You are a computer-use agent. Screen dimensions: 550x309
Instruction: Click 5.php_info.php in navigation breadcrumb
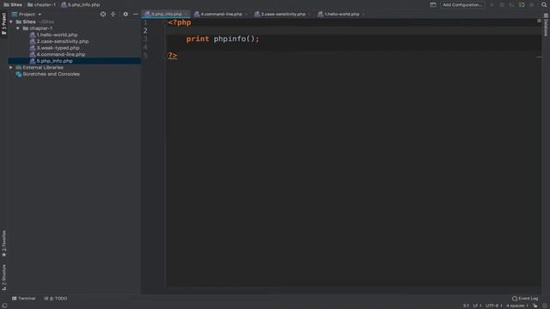coord(81,5)
